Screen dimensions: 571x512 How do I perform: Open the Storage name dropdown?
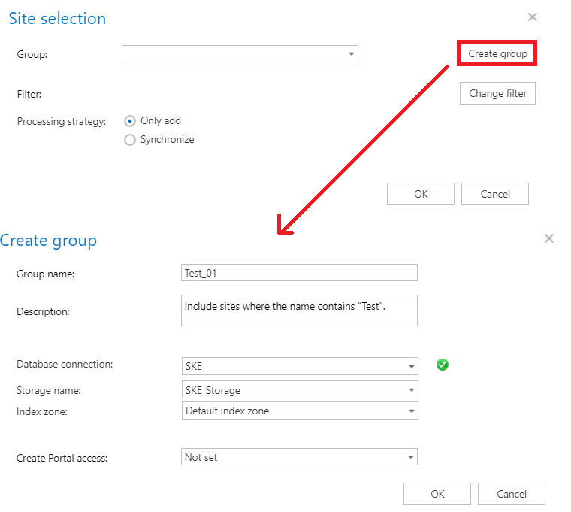tap(411, 390)
